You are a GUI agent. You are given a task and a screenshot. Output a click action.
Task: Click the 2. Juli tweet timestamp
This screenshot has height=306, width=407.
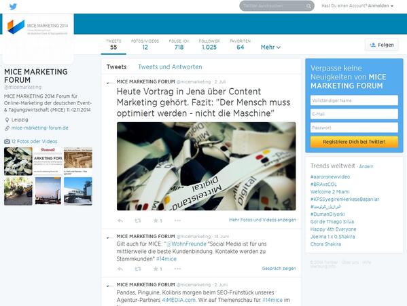220,82
